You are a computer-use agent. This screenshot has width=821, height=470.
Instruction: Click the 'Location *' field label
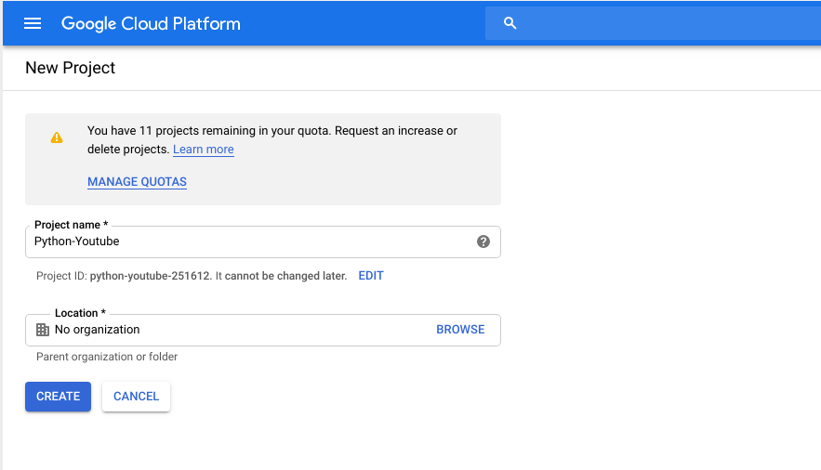coord(80,313)
